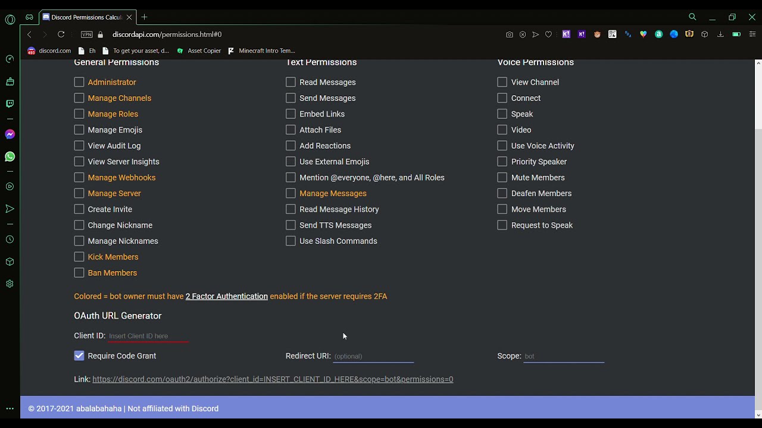
Task: Click the site security padlock icon
Action: coord(100,34)
